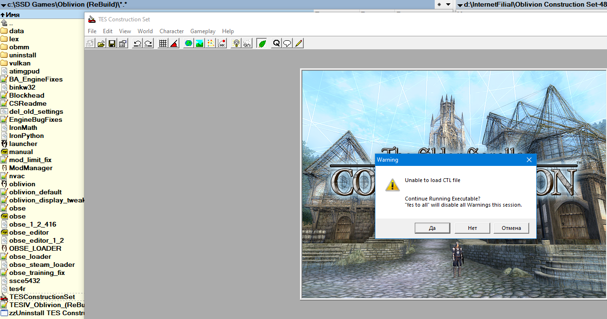
Task: Open the View menu
Action: [x=125, y=31]
